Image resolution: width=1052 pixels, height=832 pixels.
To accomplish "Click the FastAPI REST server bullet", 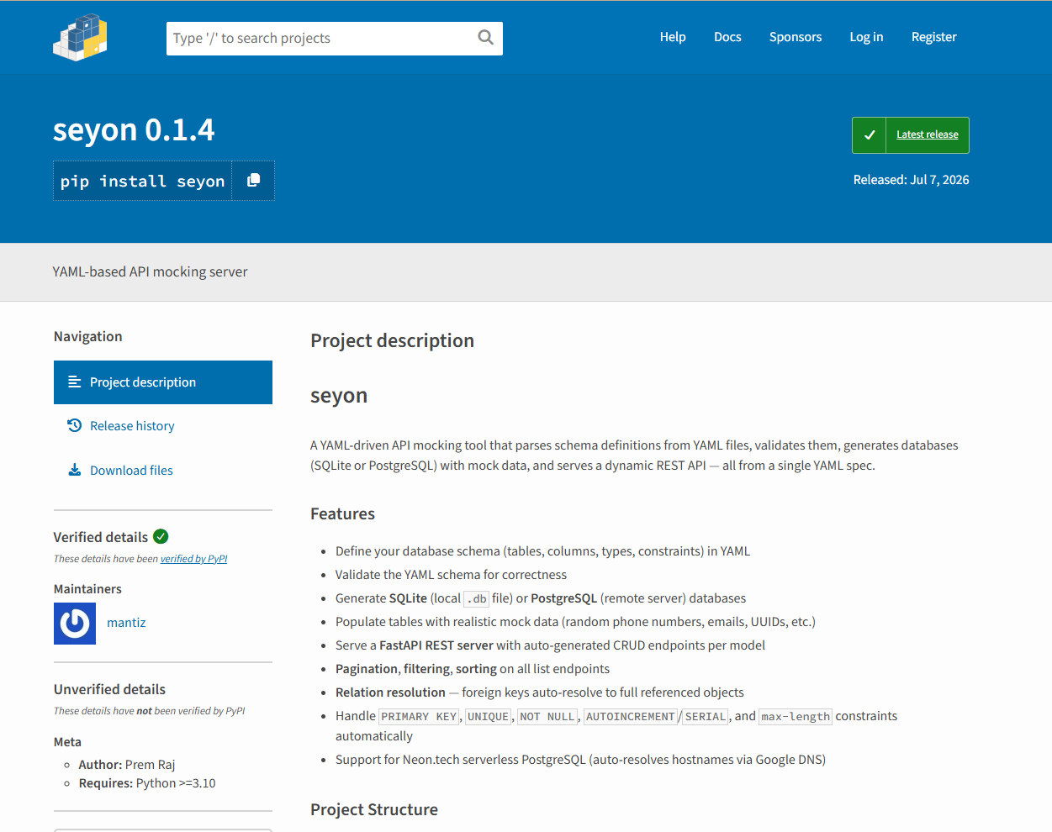I will click(x=550, y=645).
